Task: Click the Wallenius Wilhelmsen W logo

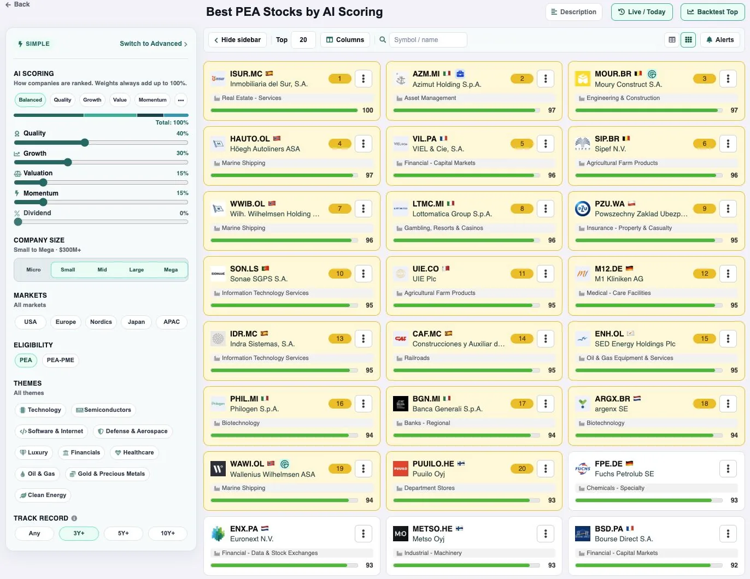Action: (218, 469)
